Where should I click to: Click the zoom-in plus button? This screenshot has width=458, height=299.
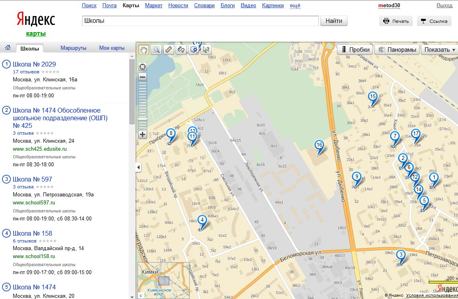(x=142, y=135)
